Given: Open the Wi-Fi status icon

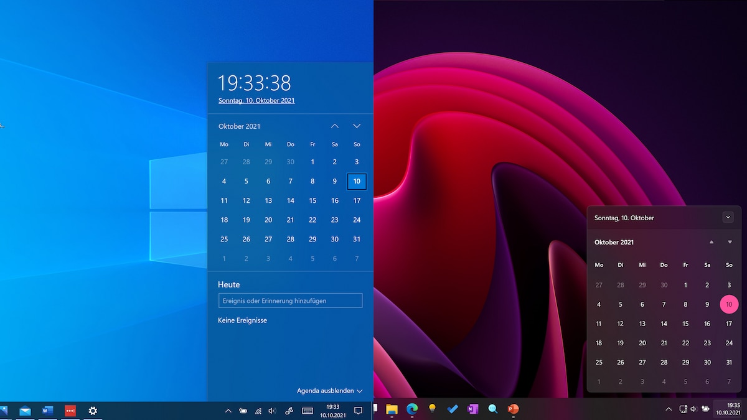Looking at the screenshot, I should [x=258, y=411].
